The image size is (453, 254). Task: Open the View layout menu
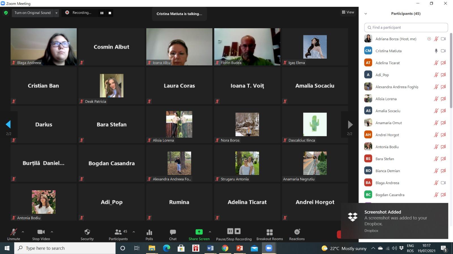pyautogui.click(x=348, y=12)
